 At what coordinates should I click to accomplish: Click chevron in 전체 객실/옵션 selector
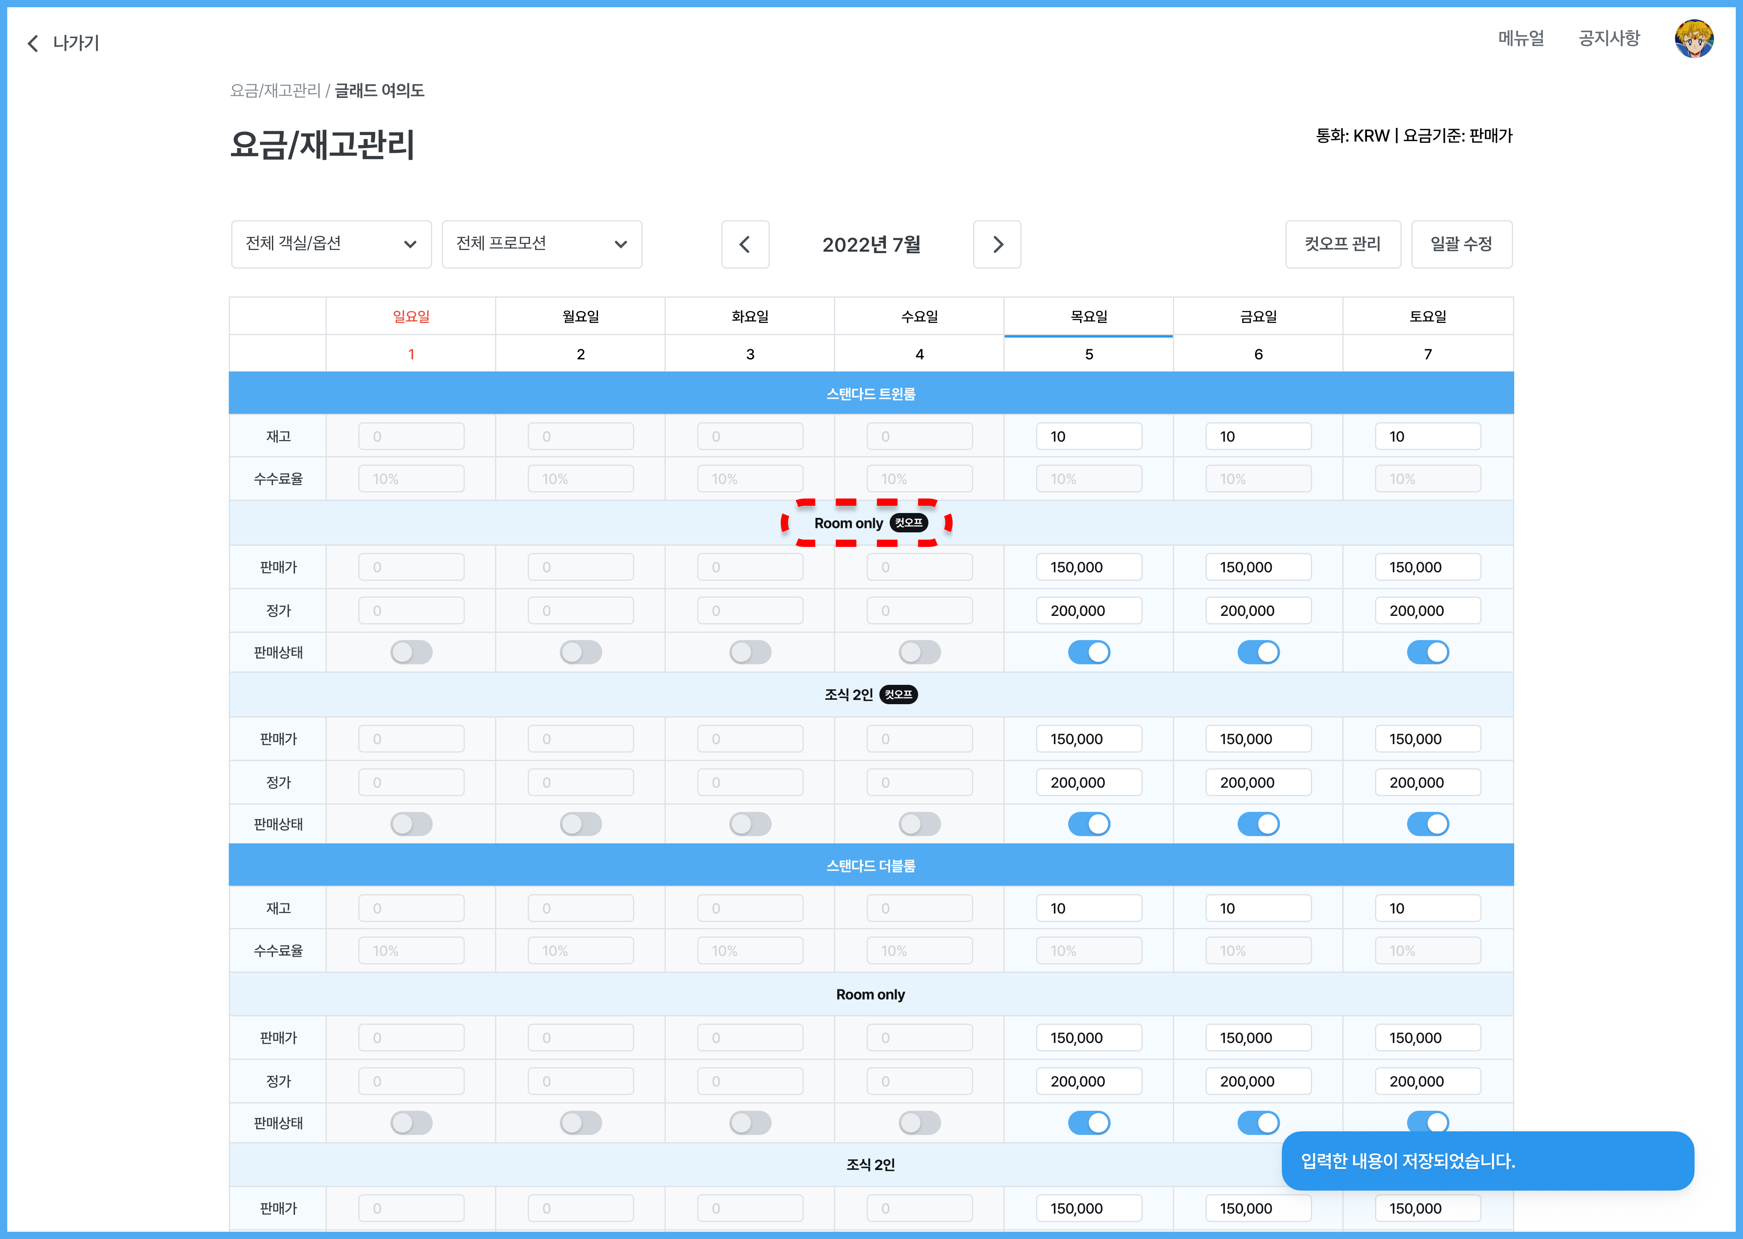pos(410,244)
